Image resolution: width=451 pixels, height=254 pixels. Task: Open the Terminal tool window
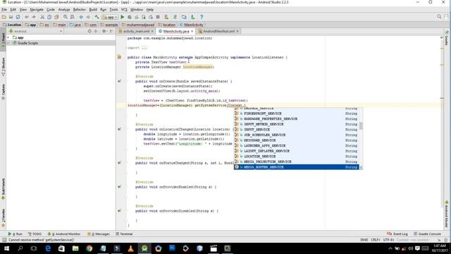[x=124, y=234]
